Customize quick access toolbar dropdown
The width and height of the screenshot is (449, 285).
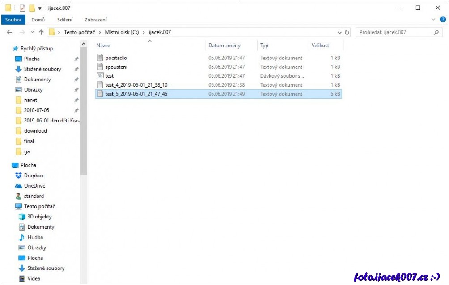(40, 8)
